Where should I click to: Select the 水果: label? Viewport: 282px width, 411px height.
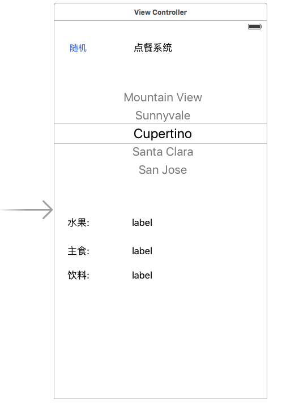(78, 223)
